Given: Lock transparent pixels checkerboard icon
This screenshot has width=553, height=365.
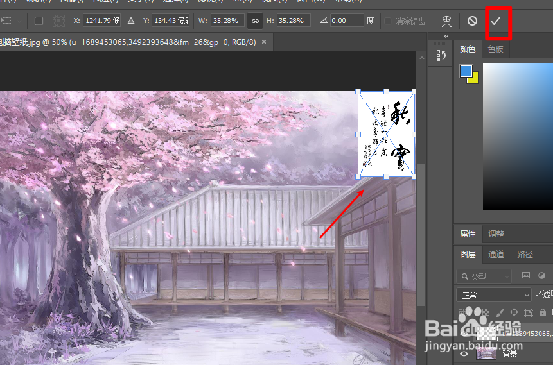Looking at the screenshot, I should click(x=486, y=312).
